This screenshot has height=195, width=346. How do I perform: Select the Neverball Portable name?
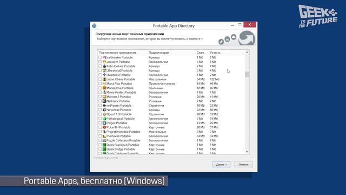[x=119, y=110]
